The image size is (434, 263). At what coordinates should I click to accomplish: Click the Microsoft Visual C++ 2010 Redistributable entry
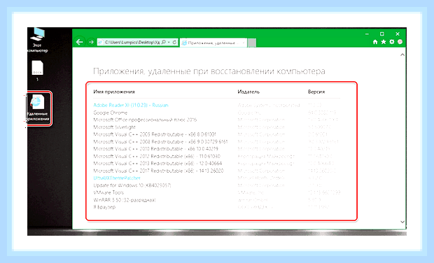pyautogui.click(x=155, y=149)
